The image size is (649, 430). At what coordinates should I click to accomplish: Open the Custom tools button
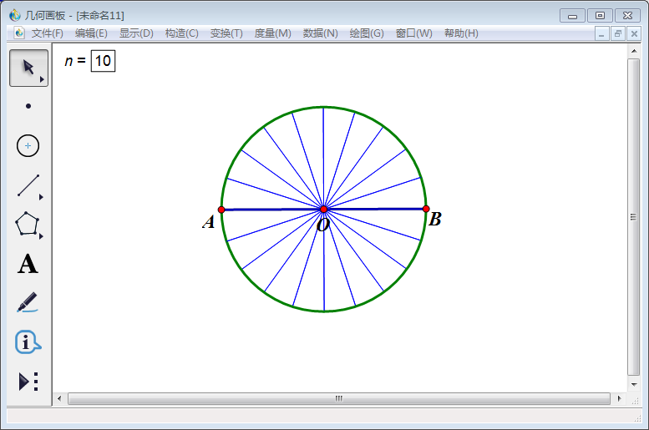pos(28,382)
